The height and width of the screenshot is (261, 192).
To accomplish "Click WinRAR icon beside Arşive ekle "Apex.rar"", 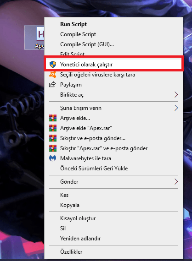I will 53,128.
